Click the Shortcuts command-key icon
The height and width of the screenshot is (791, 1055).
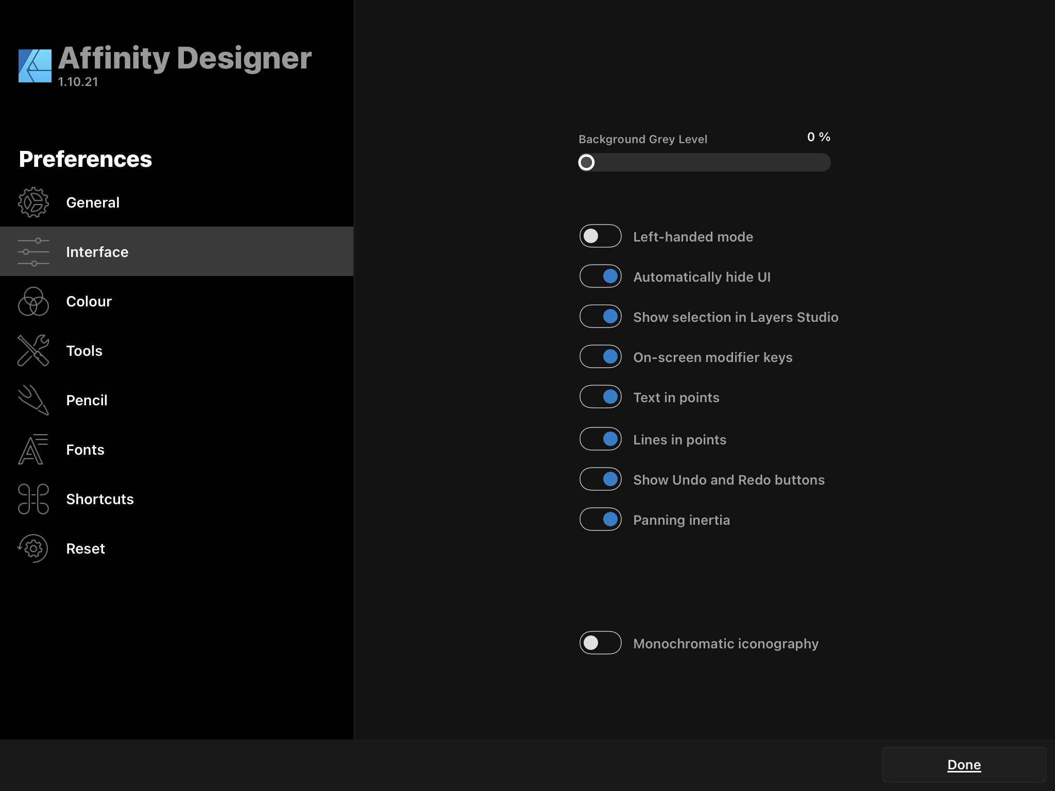pyautogui.click(x=33, y=499)
